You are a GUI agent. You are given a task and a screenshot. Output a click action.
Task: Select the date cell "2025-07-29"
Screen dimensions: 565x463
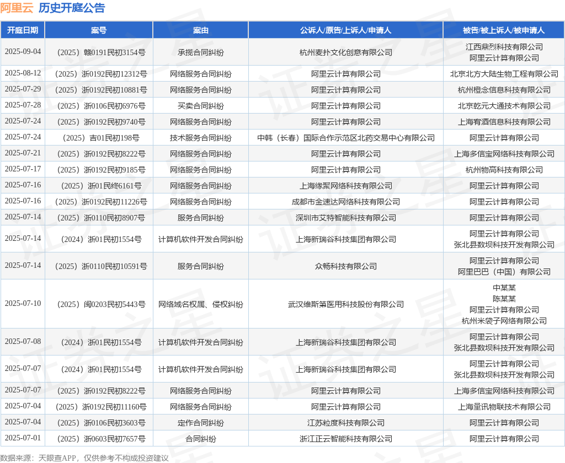point(23,89)
